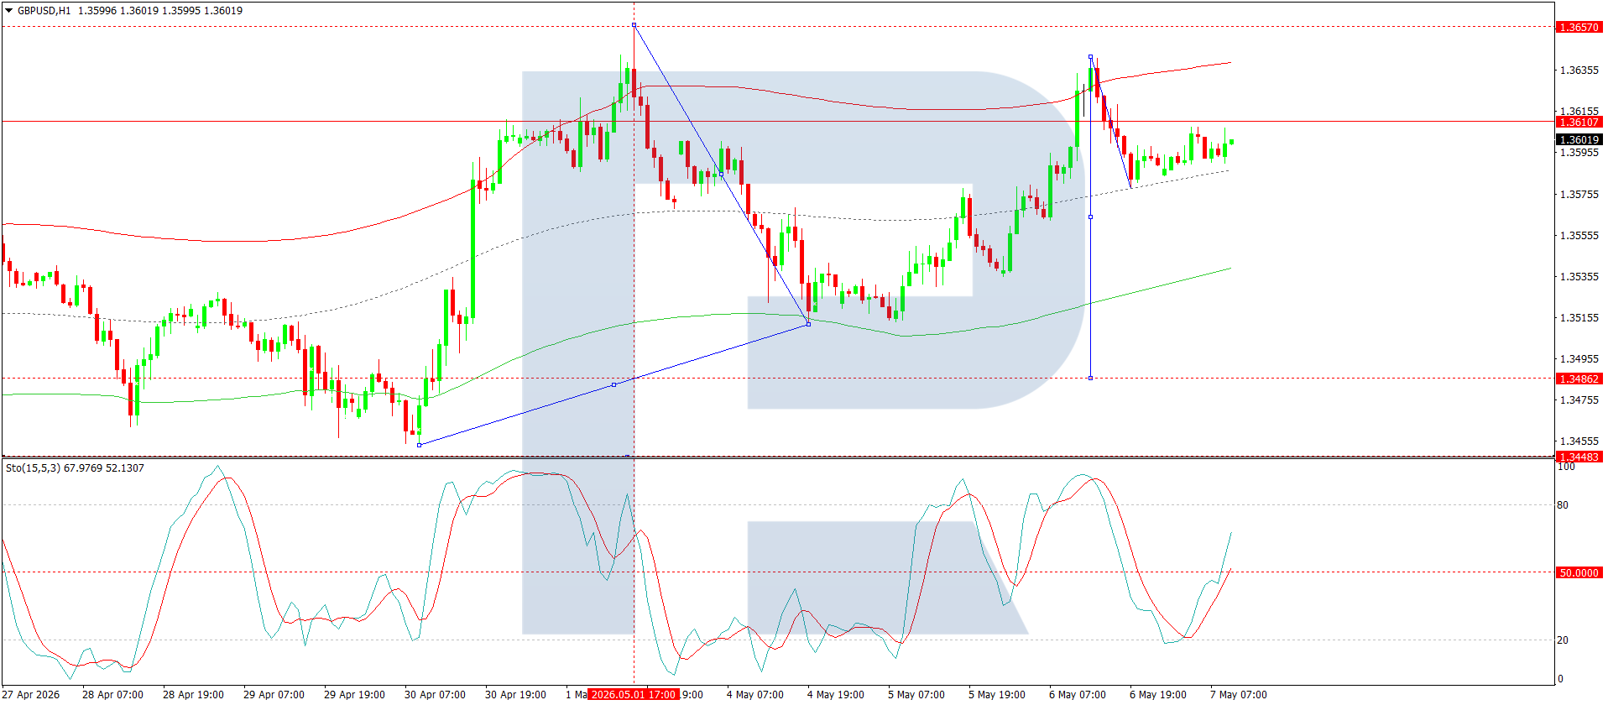Select the 29 Apr 07:00 time label

coord(274,695)
